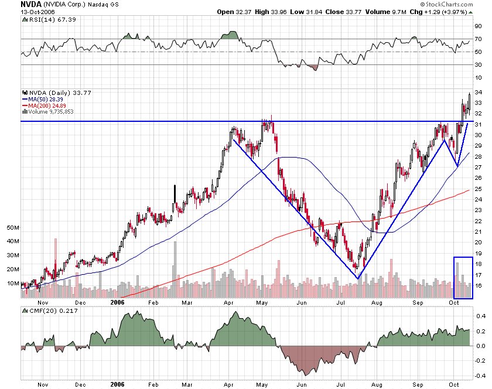Click the (NVIDIA Corp.) company name
The width and height of the screenshot is (492, 389).
pyautogui.click(x=64, y=5)
